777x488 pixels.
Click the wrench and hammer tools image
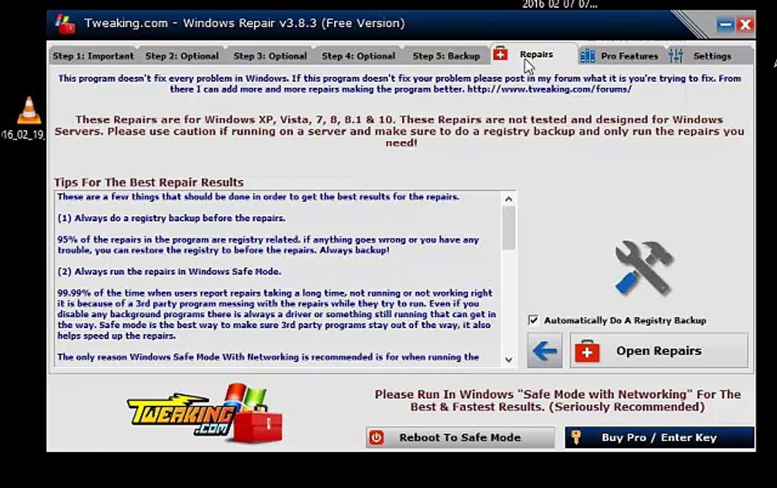(x=643, y=268)
